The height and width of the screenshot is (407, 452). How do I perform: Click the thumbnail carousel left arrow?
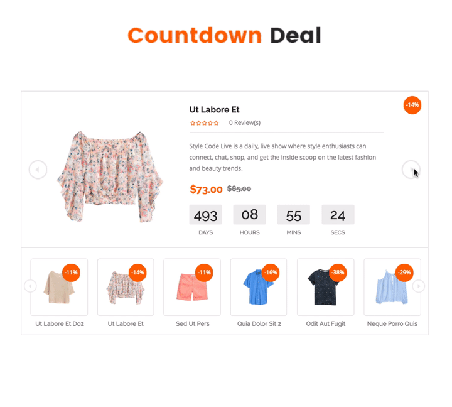(30, 286)
